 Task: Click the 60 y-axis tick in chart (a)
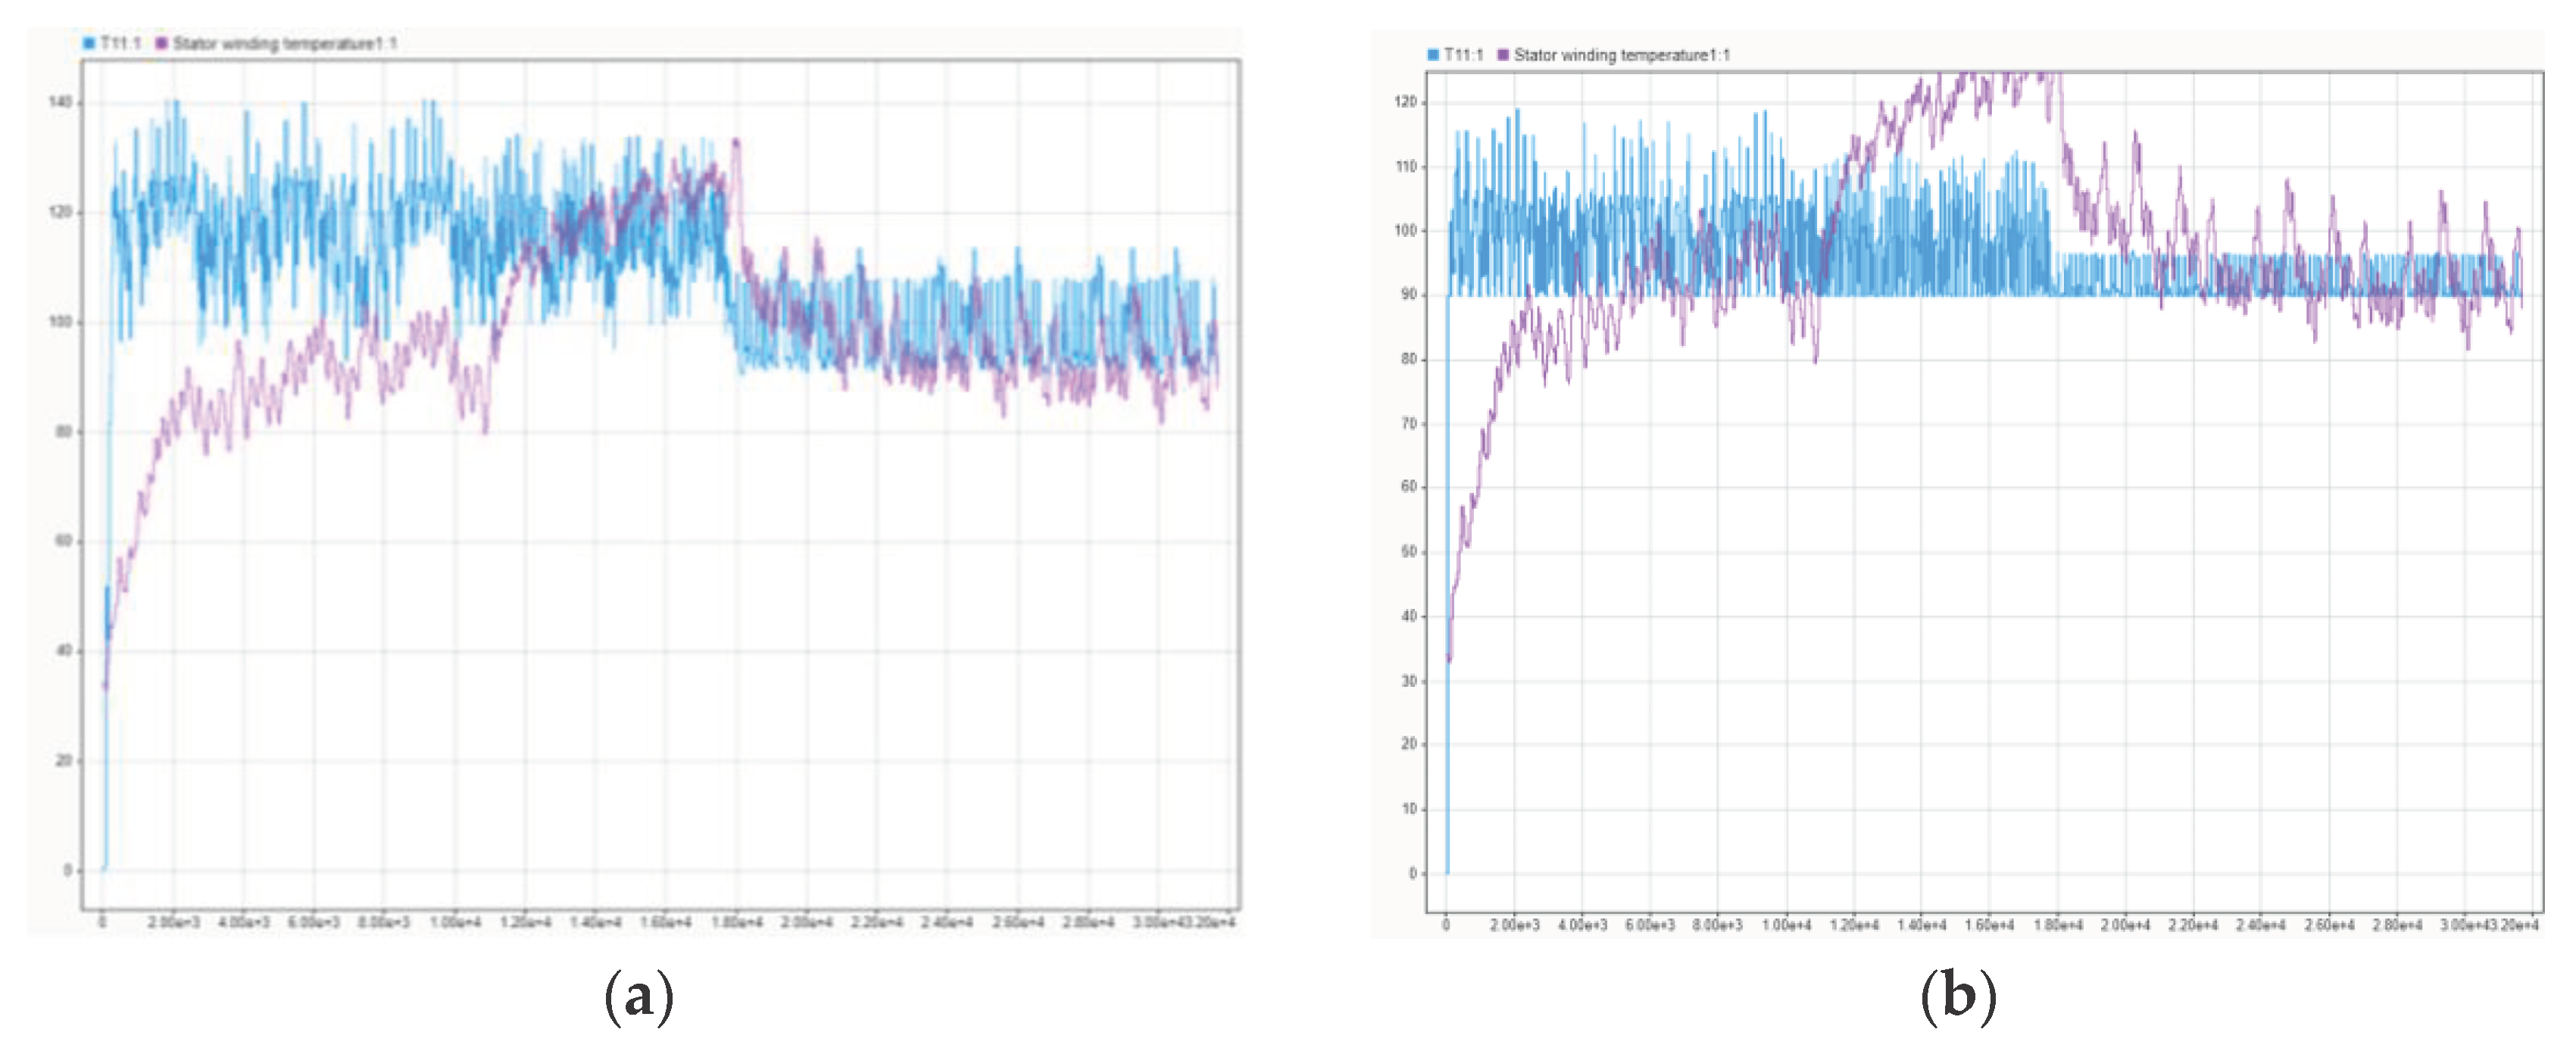[64, 541]
